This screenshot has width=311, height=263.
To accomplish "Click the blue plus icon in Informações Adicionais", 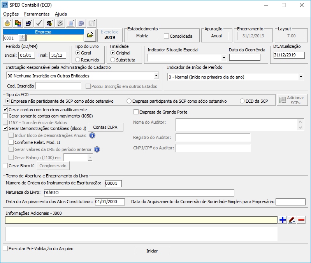I will point(283,220).
